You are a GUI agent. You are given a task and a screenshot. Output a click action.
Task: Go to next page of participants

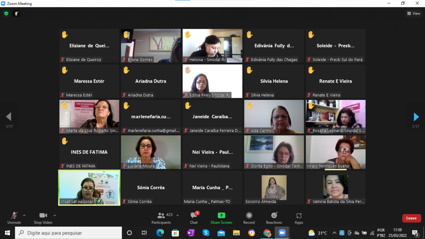coord(416,117)
